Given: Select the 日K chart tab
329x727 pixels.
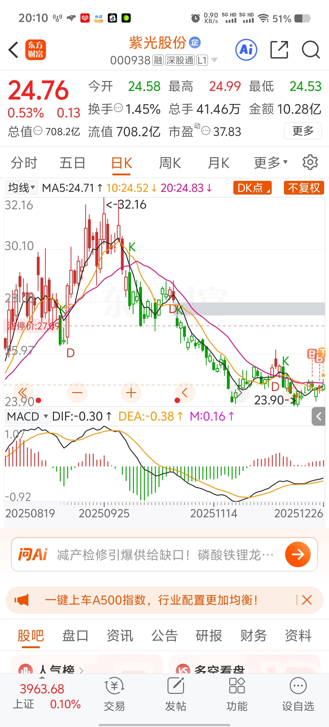Looking at the screenshot, I should [x=122, y=163].
